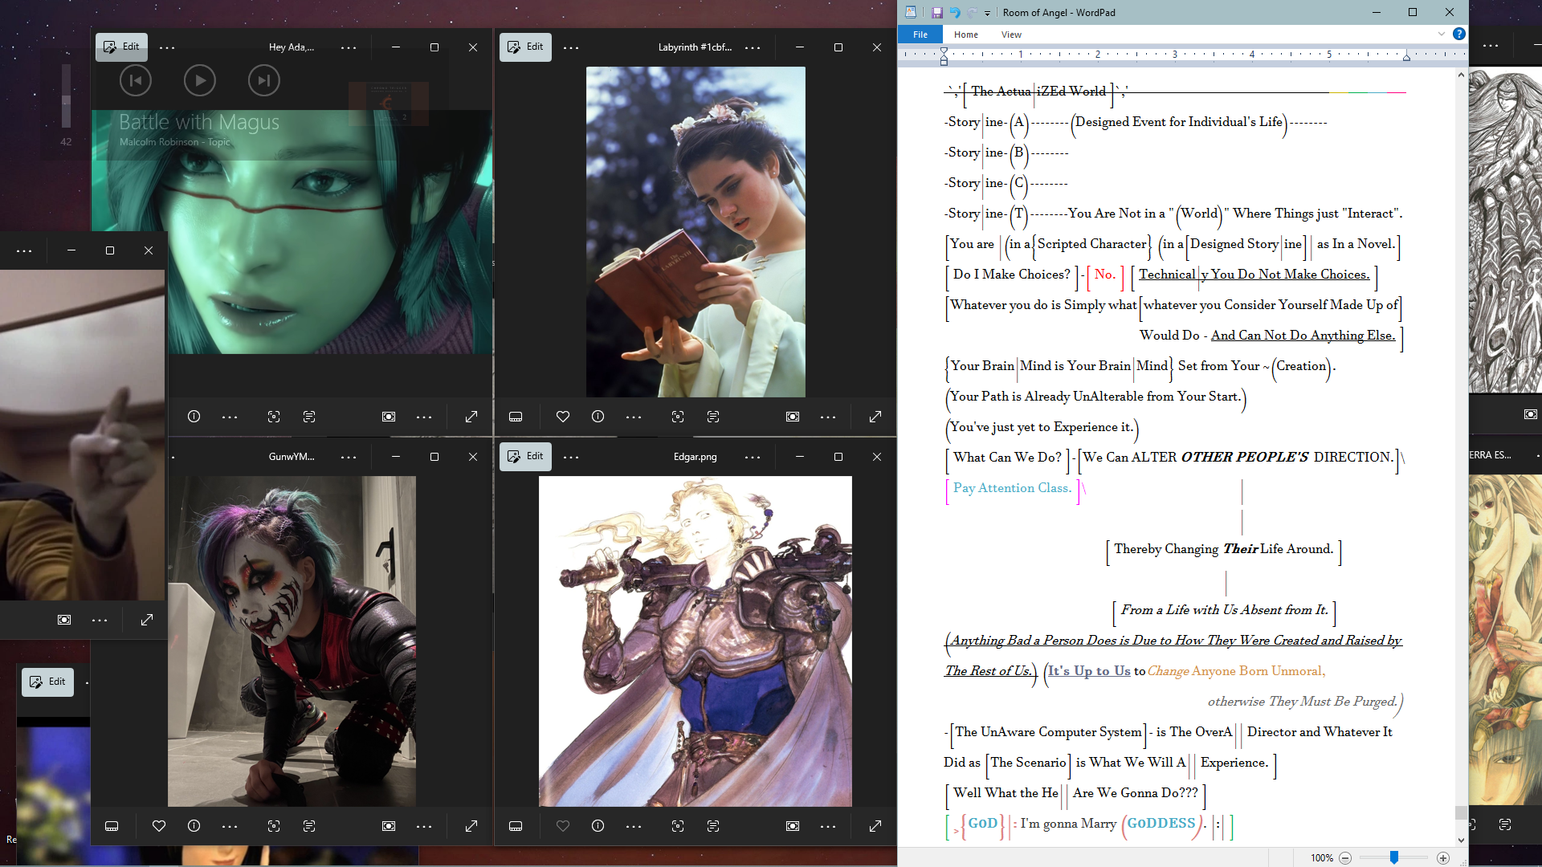
Task: Undo last action in WordPad
Action: point(955,13)
